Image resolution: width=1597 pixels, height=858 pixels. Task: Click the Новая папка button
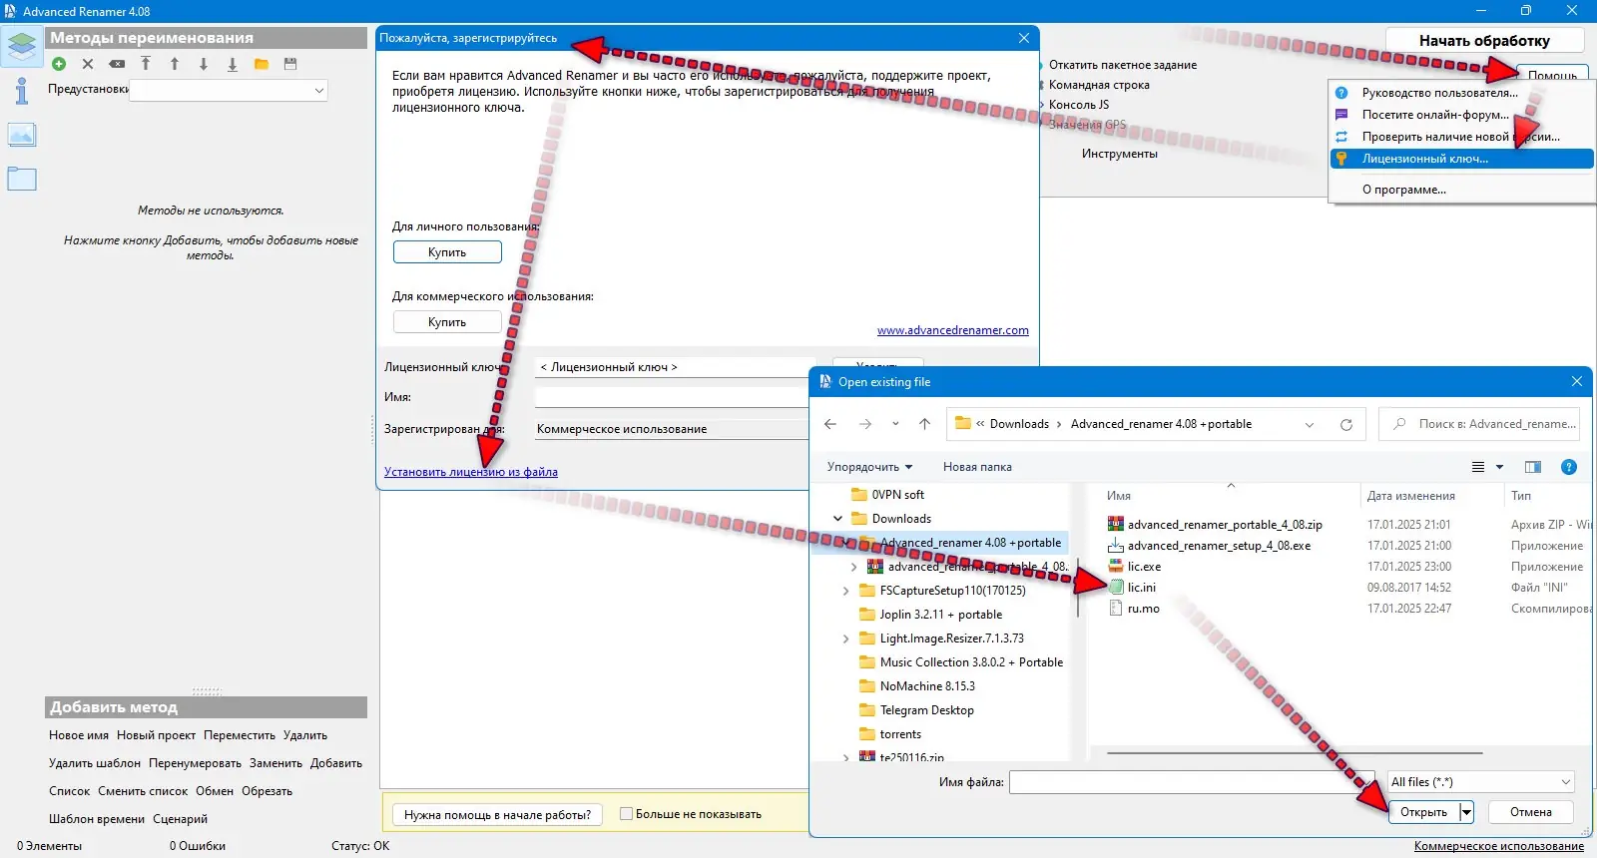[977, 467]
